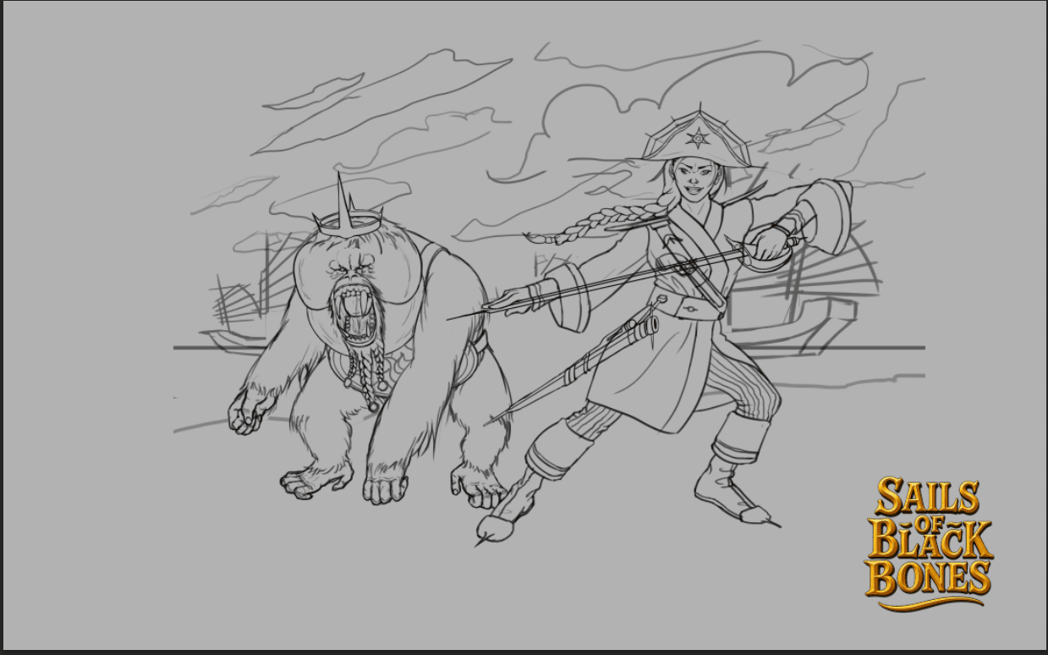Click the Sails of Black Bones logo
This screenshot has width=1048, height=655.
(x=928, y=542)
